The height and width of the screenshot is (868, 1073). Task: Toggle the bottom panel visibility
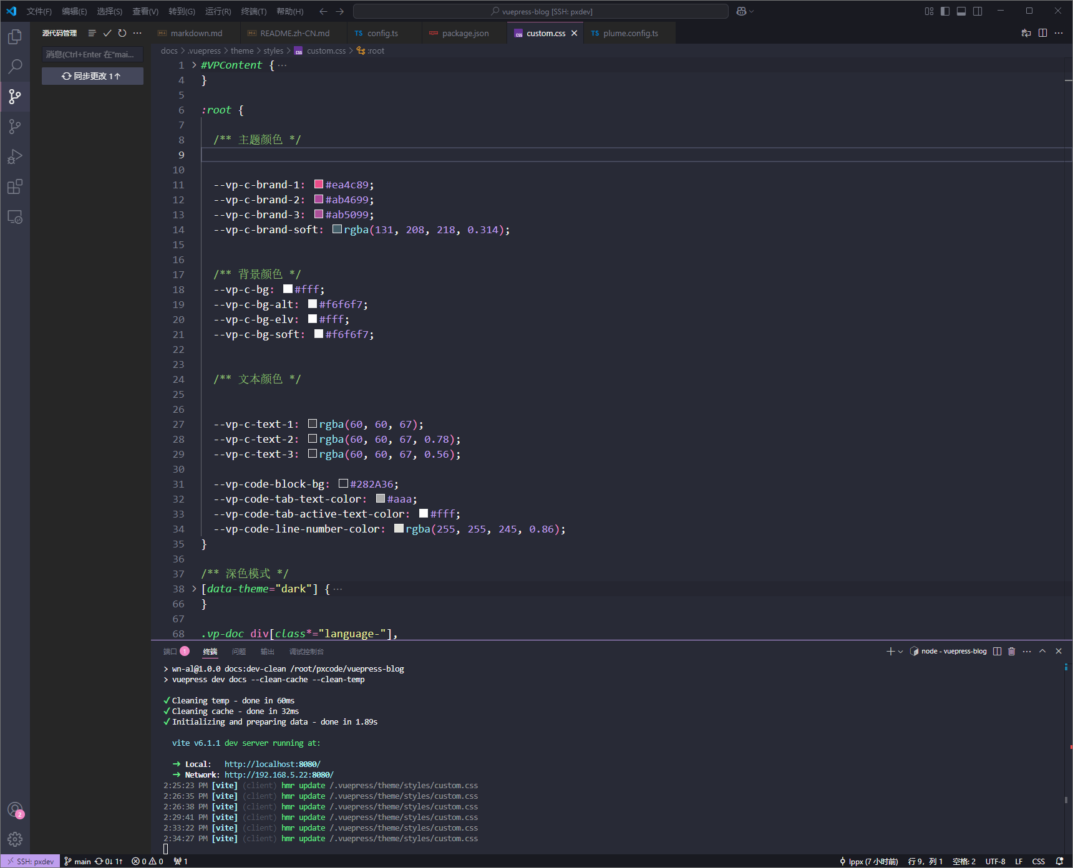tap(961, 11)
